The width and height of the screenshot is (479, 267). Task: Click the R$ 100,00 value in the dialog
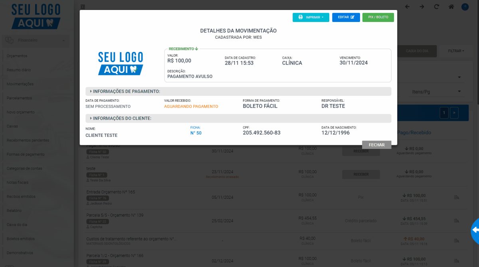179,61
